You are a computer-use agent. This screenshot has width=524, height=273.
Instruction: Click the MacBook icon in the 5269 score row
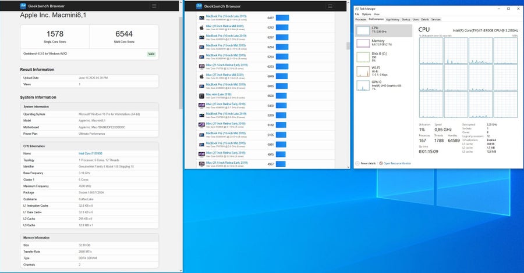pyautogui.click(x=201, y=116)
